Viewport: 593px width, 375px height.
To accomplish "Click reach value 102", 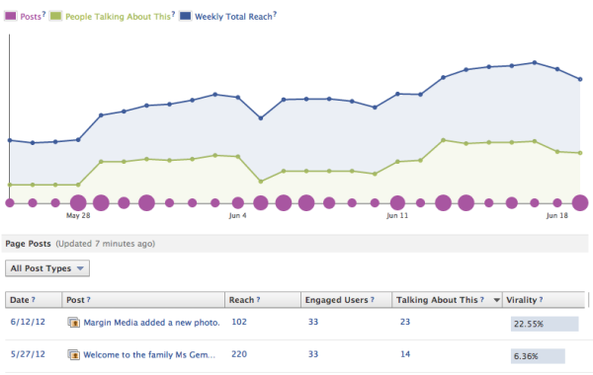I will pyautogui.click(x=239, y=322).
